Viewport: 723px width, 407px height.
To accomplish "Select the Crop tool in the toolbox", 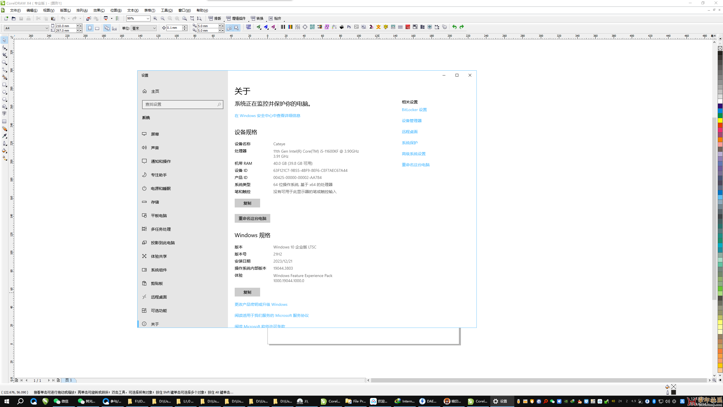I will pos(4,55).
